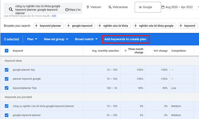Add the 'keyword' suggestion chip
The width and height of the screenshot is (199, 119).
(188, 26)
